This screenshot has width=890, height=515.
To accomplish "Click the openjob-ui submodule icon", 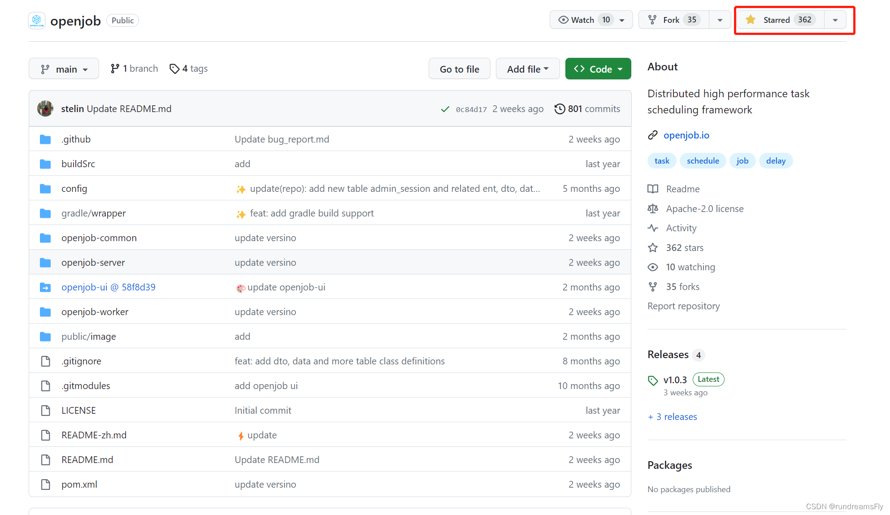I will tap(45, 287).
